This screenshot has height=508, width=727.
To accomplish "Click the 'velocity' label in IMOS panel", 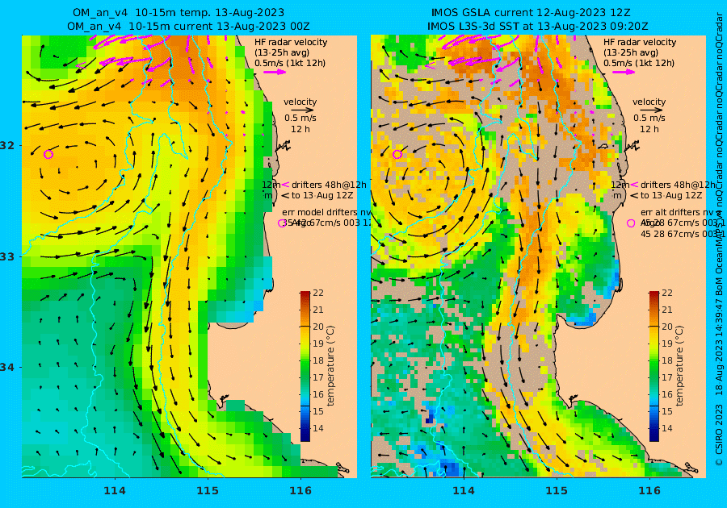I will (x=649, y=102).
